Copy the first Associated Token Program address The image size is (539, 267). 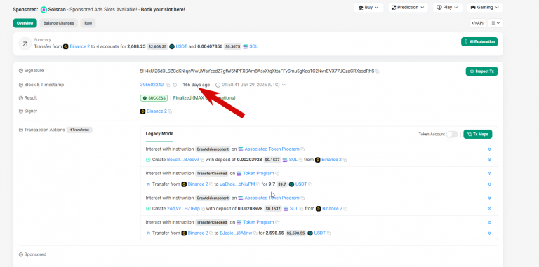tap(303, 149)
